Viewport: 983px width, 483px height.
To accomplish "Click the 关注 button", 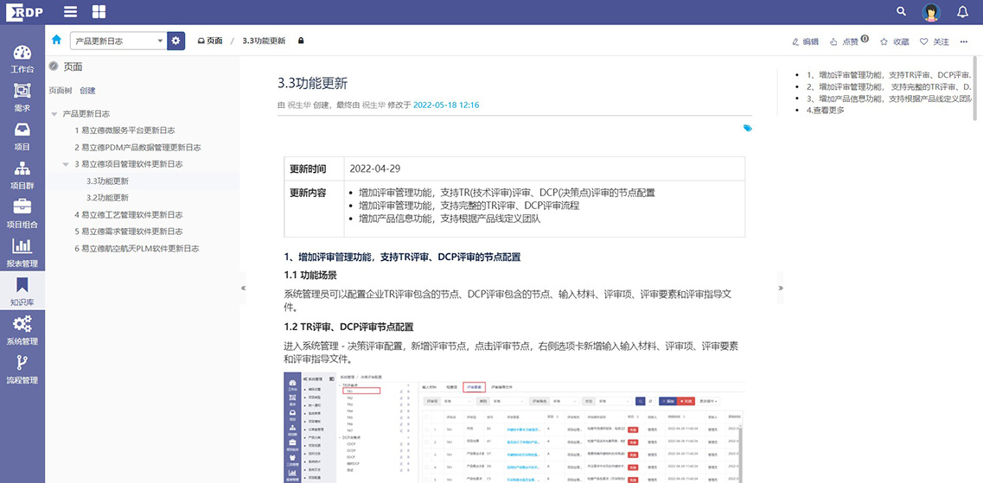I will coord(935,42).
